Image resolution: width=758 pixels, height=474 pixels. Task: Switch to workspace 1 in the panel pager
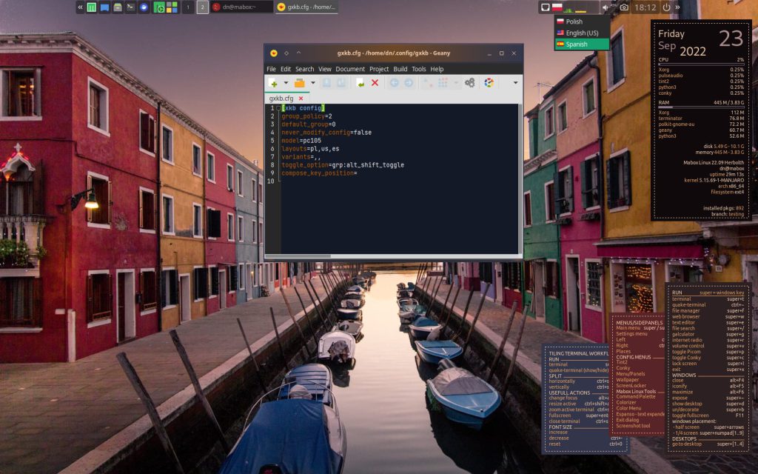(188, 9)
